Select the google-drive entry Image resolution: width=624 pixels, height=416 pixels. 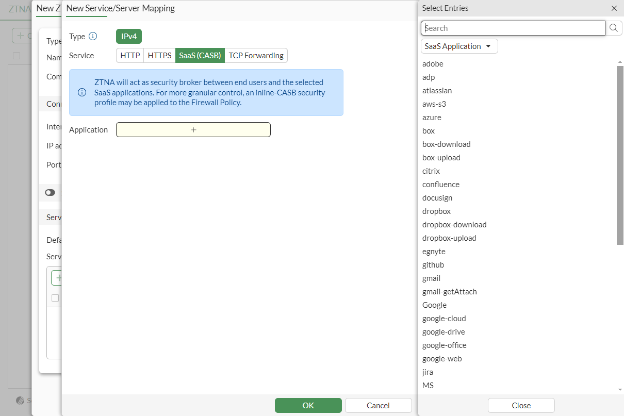[444, 332]
